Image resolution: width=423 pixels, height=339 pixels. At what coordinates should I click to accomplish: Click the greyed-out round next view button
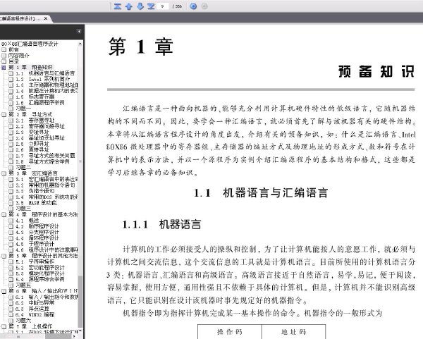coord(204,6)
